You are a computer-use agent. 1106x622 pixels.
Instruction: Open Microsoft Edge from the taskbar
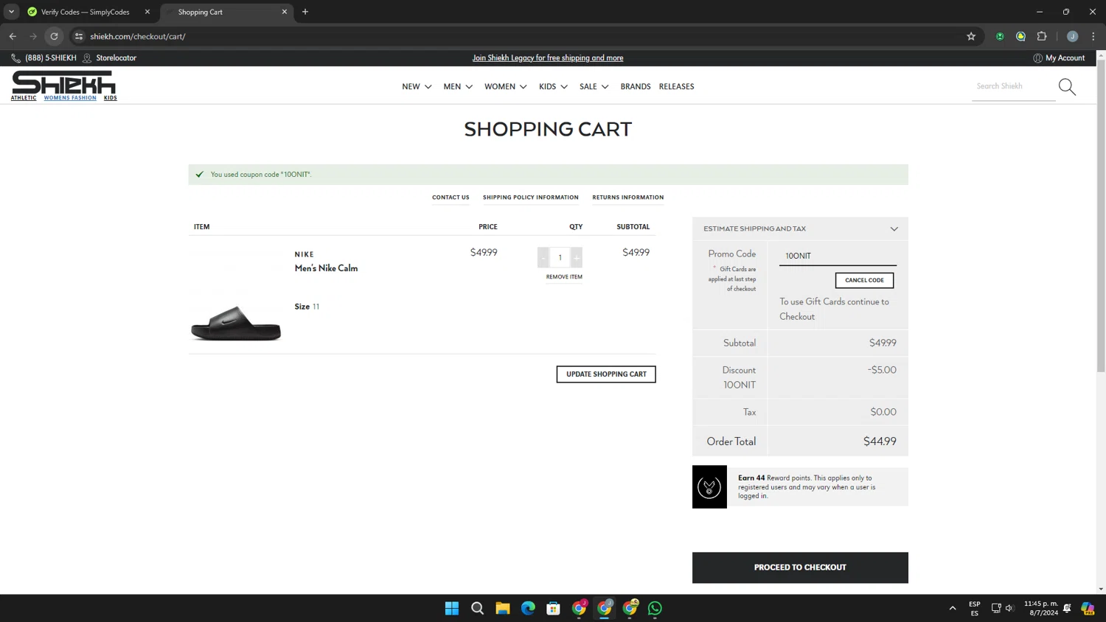coord(528,608)
